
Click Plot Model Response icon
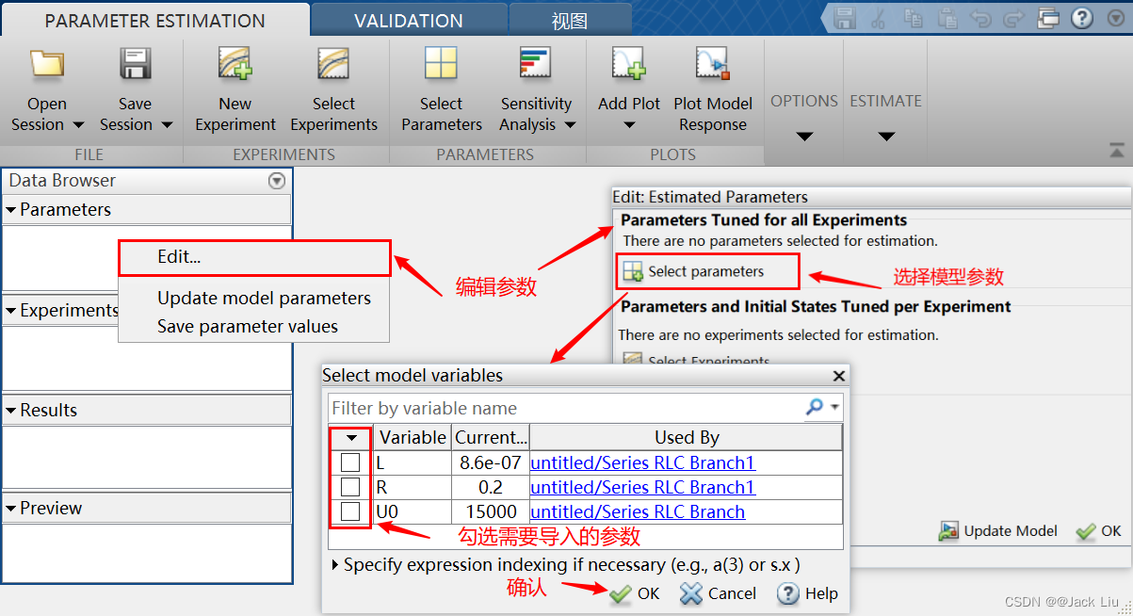tap(713, 65)
